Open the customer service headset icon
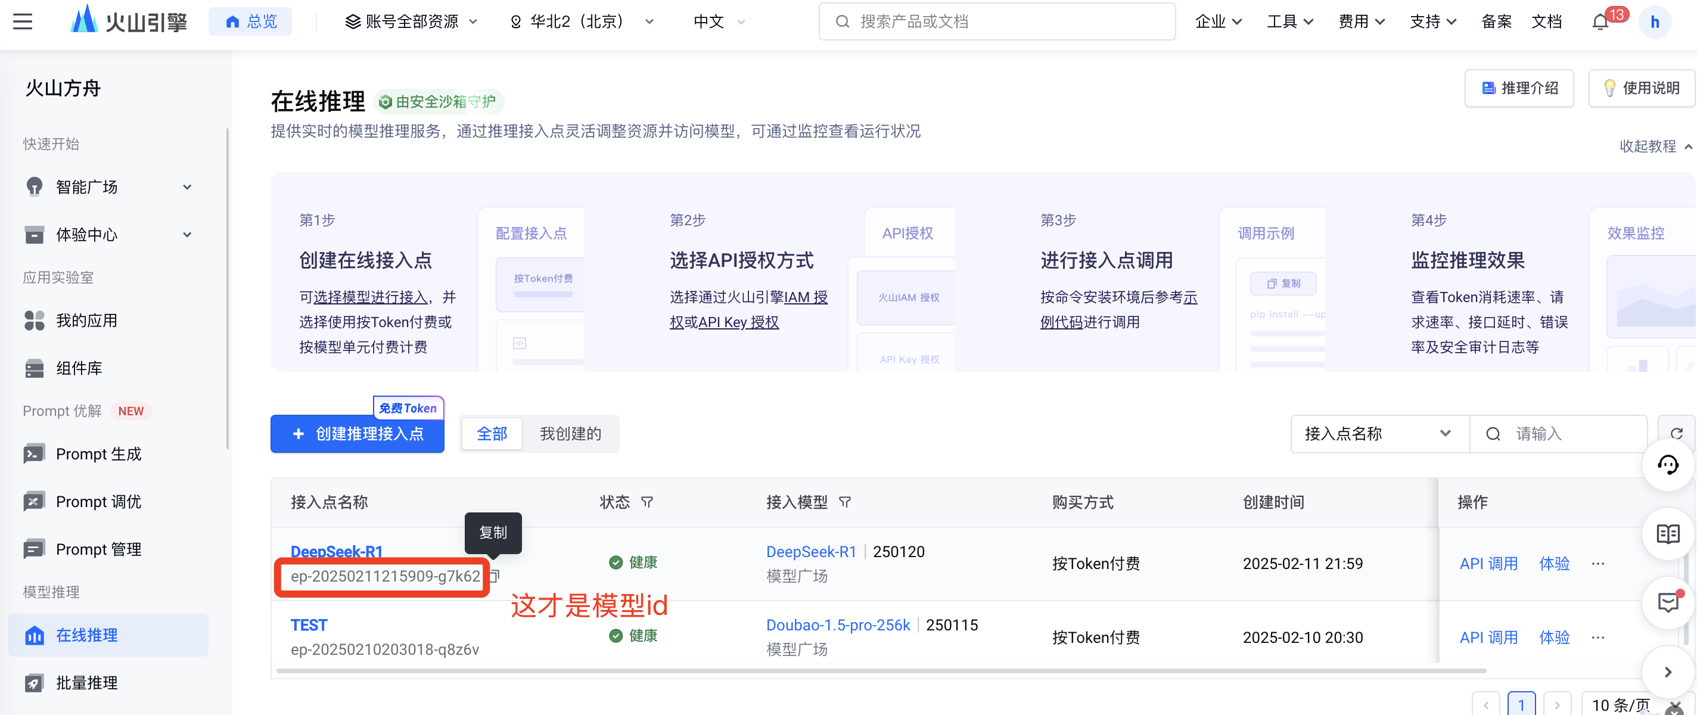1697x715 pixels. click(x=1667, y=465)
